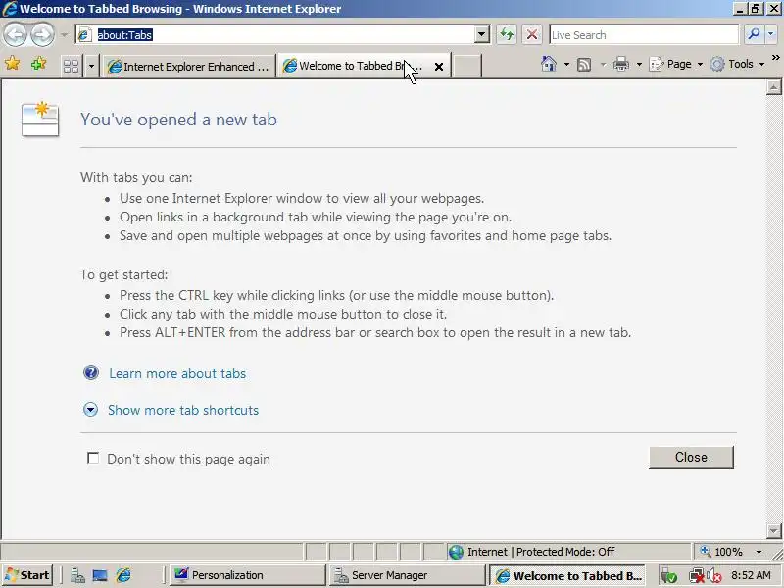Click the vertical scrollbar down arrow
The image size is (784, 588).
(x=773, y=530)
